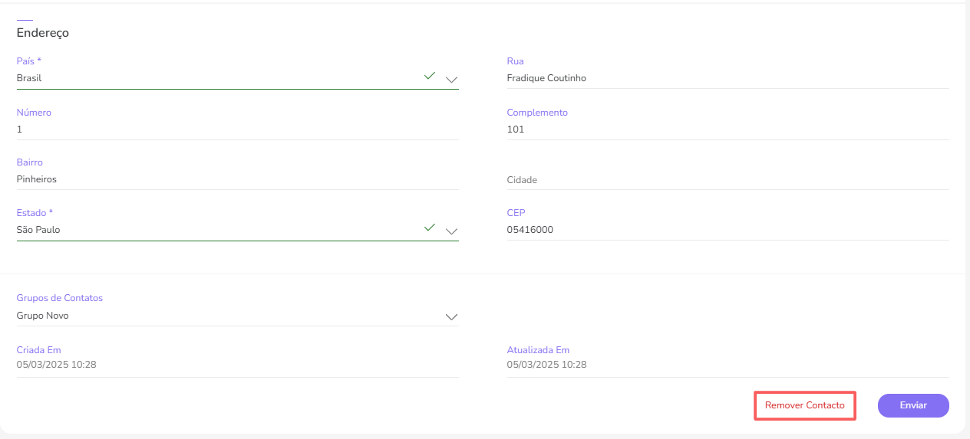Screen dimensions: 970x439
Task: Click into the Bairro field with Pinheiros
Action: point(237,179)
